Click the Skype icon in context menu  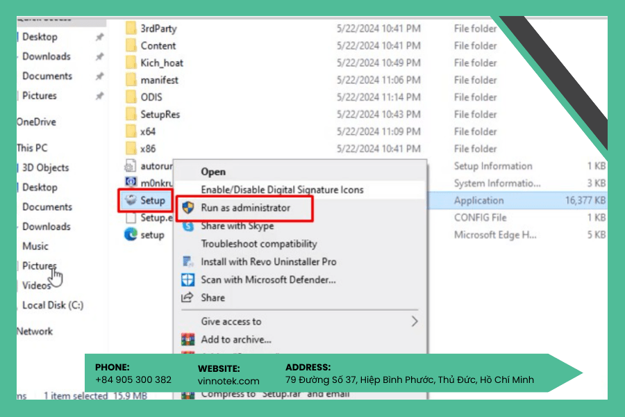pyautogui.click(x=187, y=227)
